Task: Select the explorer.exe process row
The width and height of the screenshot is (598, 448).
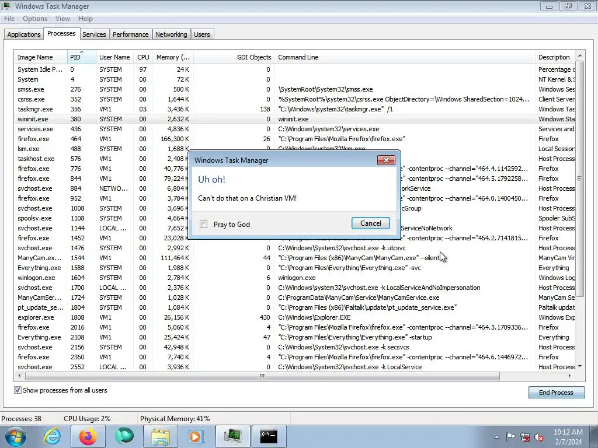Action: (x=294, y=317)
